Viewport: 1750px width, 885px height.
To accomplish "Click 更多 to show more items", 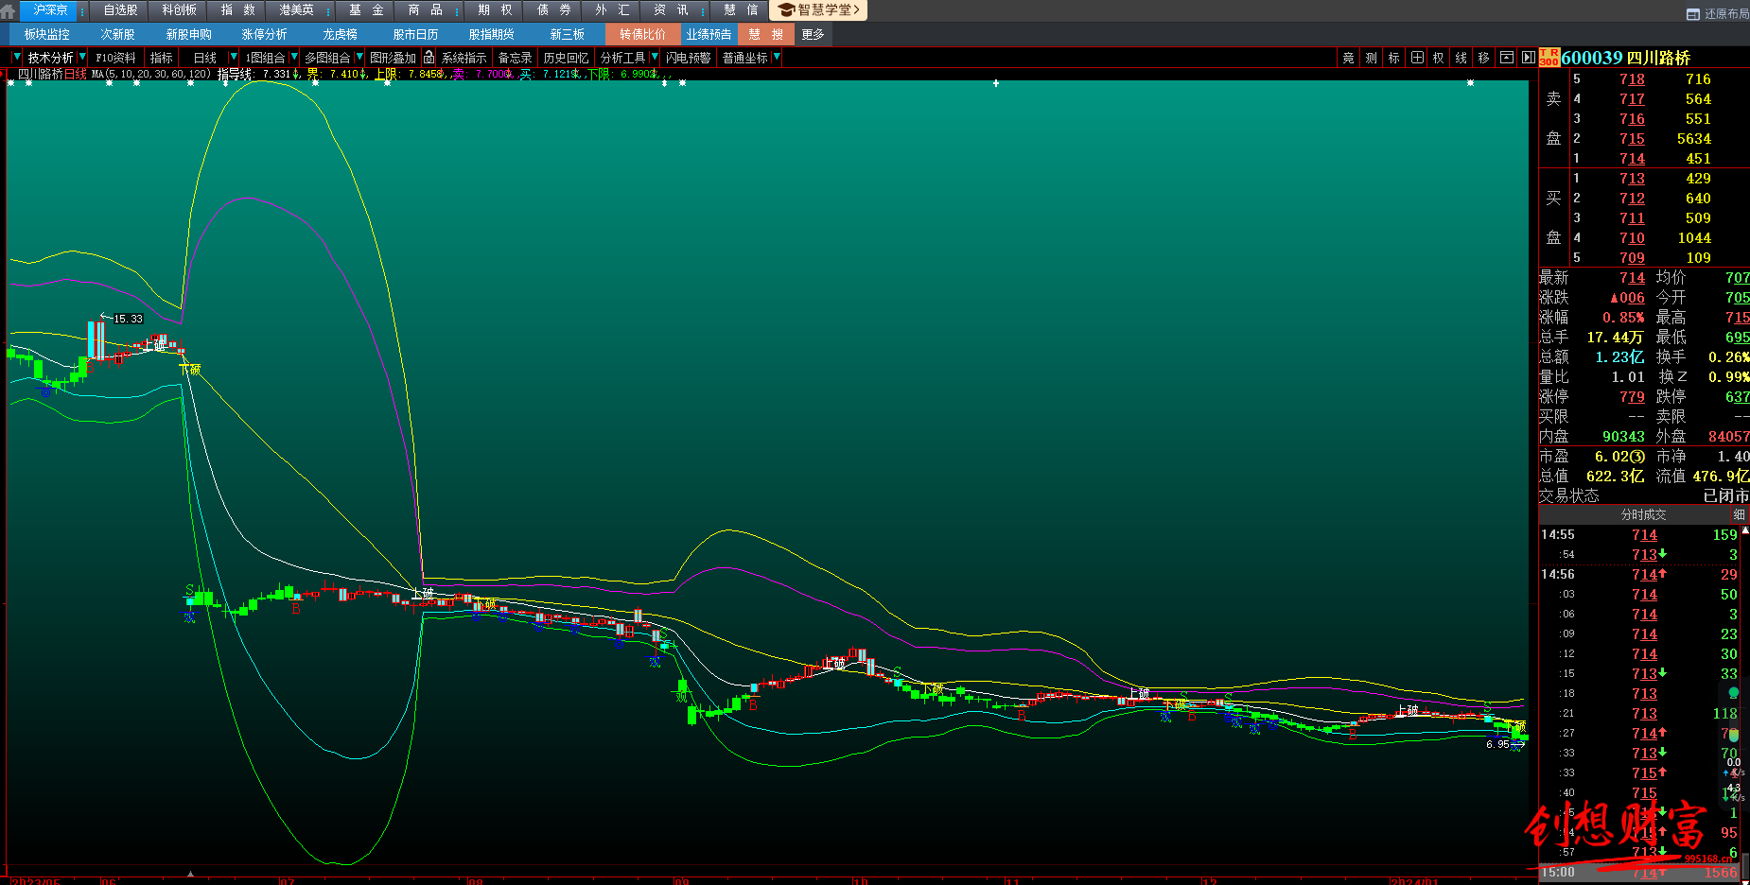I will click(813, 34).
